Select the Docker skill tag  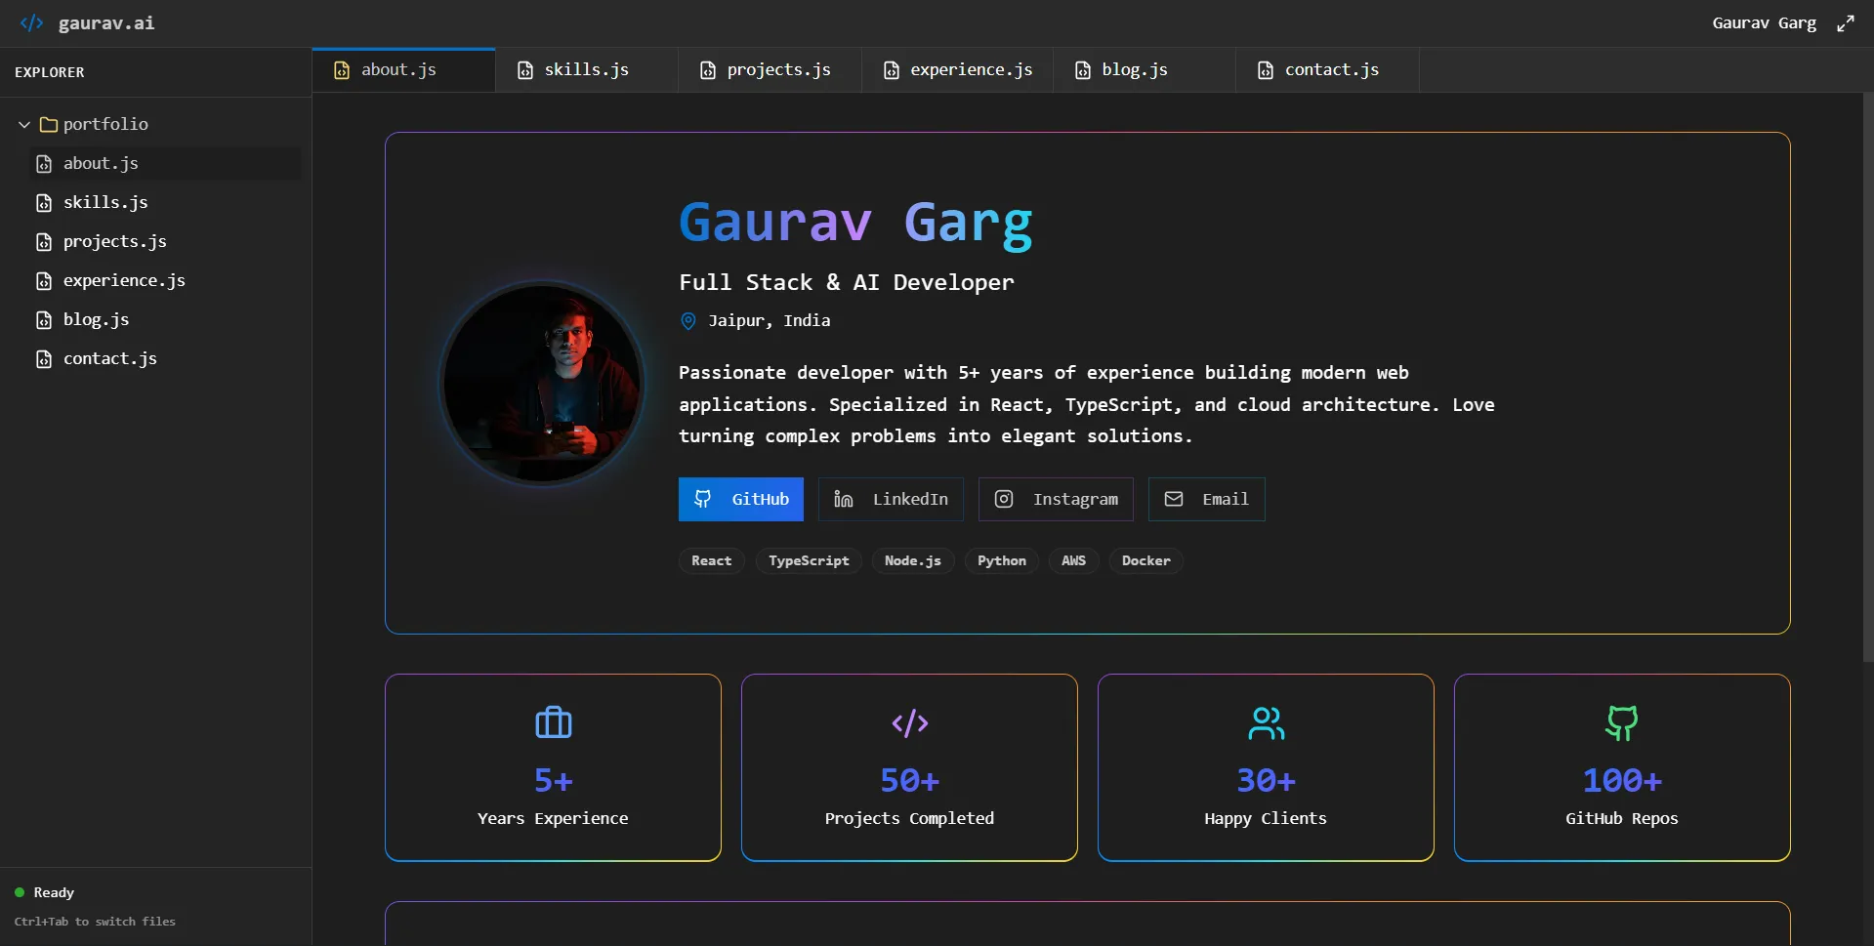1145,560
